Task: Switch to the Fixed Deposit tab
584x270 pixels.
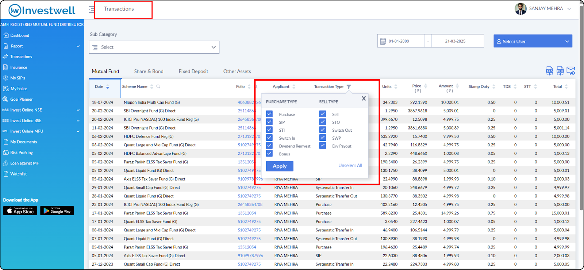Action: tap(193, 71)
